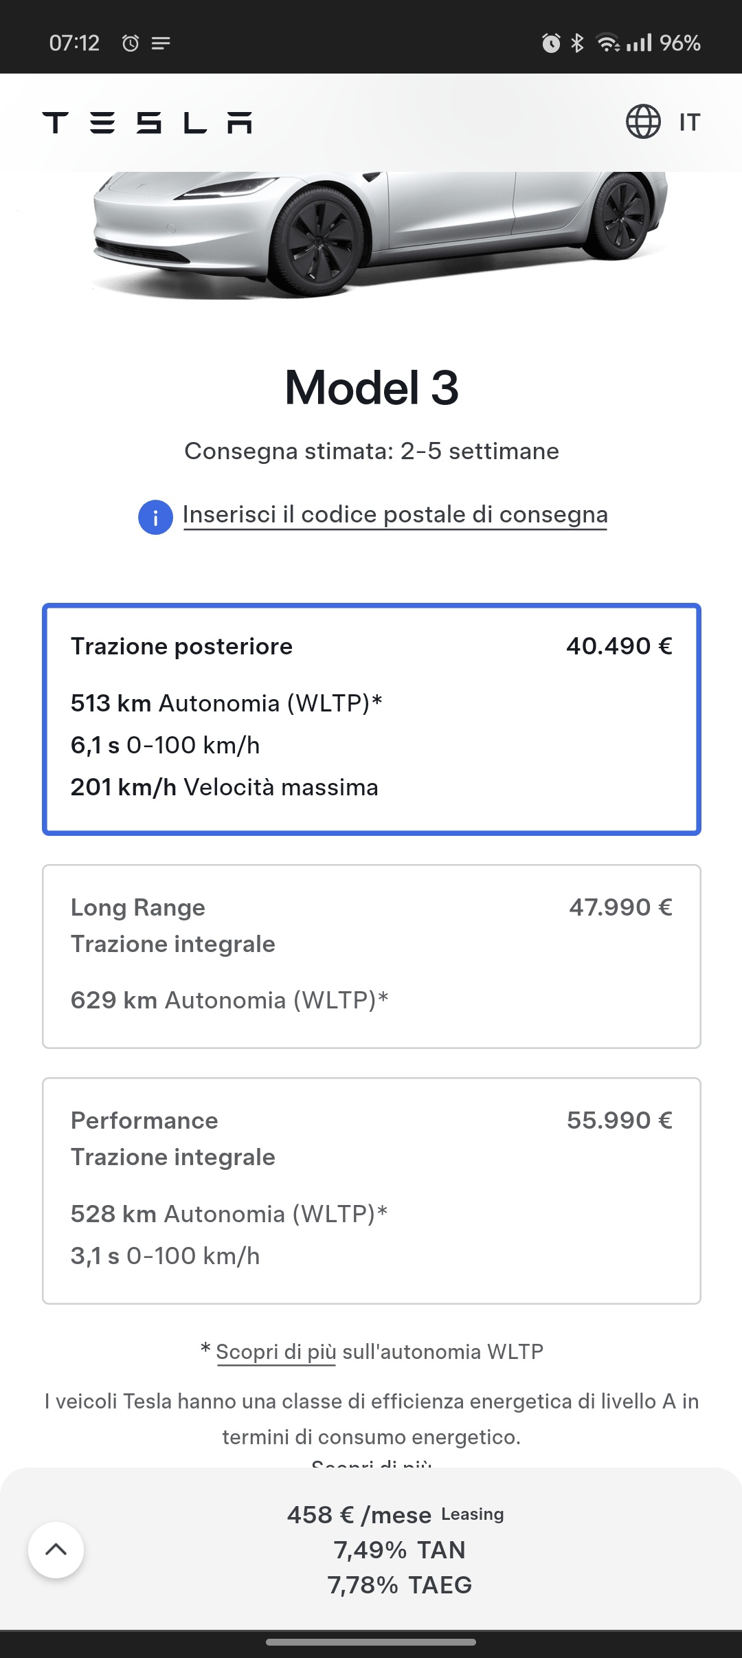
Task: Open 'Inserisci il codice postale di consegna' link
Action: coord(395,514)
